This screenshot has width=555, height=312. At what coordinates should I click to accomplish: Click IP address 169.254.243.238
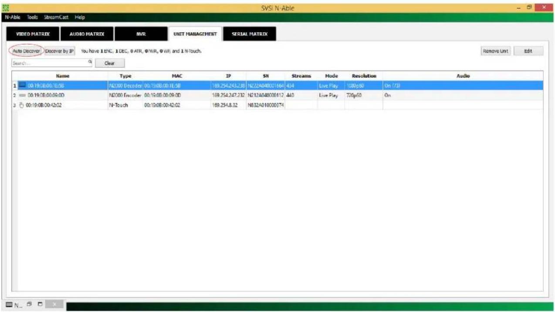click(x=228, y=86)
